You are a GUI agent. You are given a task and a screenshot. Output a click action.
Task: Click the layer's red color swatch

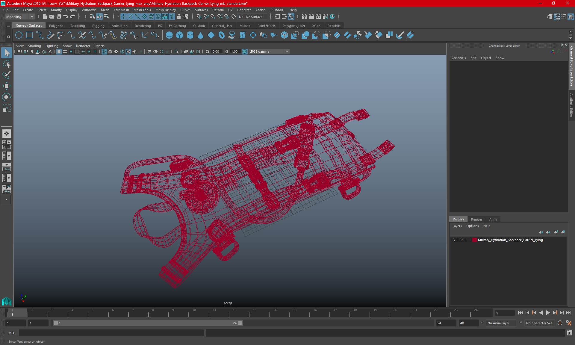[x=475, y=240]
